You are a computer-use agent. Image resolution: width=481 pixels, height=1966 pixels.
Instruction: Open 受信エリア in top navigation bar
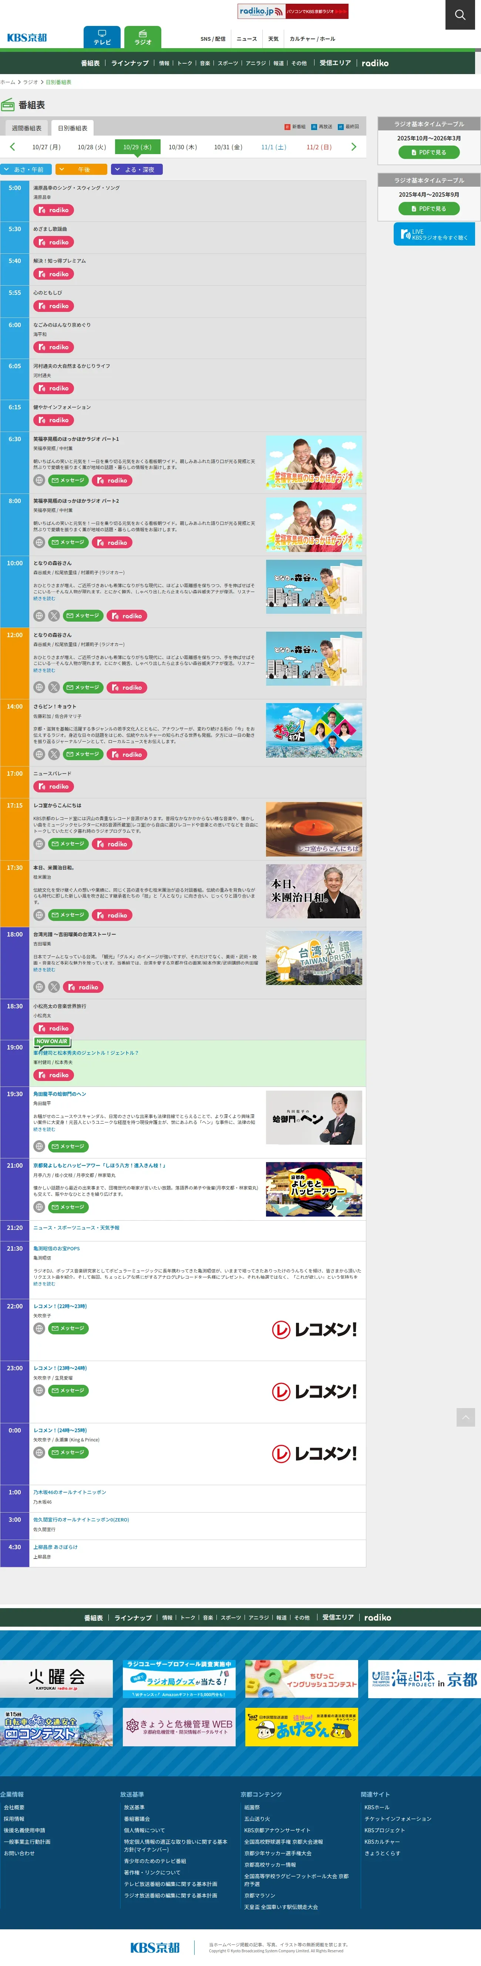pyautogui.click(x=335, y=63)
